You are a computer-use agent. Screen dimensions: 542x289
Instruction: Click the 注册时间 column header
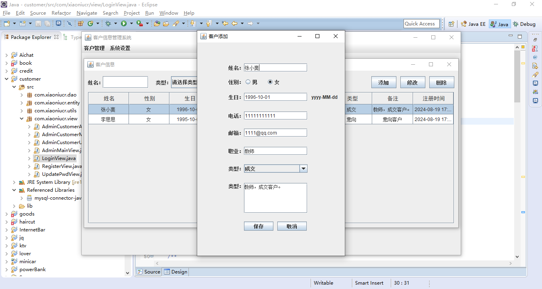point(433,98)
